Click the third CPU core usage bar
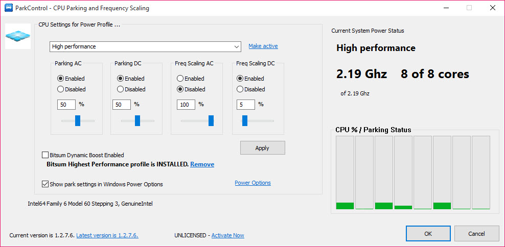Image resolution: width=505 pixels, height=247 pixels. (383, 172)
